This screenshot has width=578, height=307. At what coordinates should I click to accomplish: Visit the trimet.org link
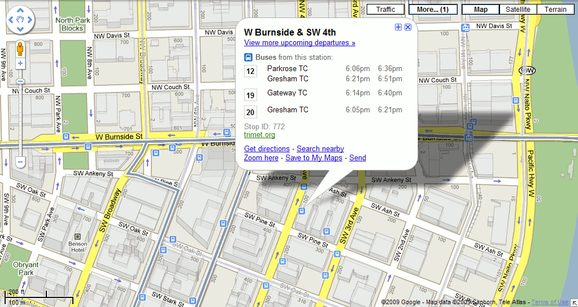(259, 135)
